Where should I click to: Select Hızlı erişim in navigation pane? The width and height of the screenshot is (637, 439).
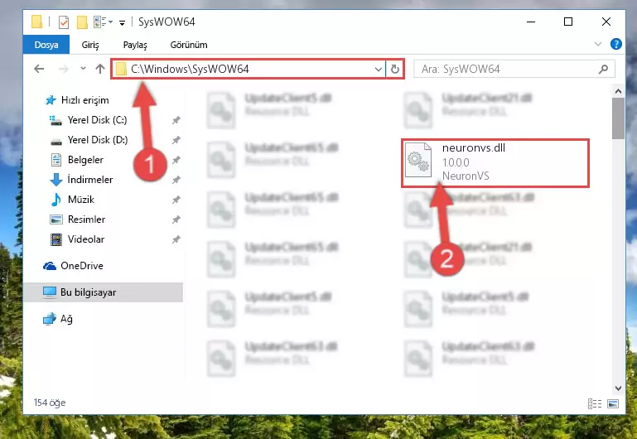84,100
